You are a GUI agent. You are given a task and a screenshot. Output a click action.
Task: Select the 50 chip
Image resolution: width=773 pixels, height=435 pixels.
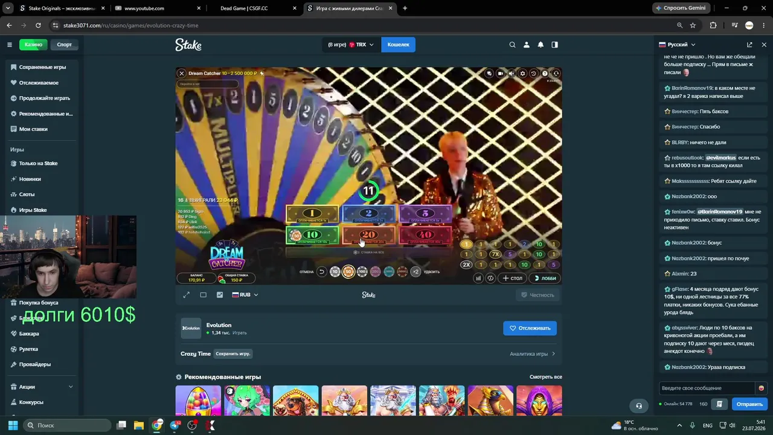(x=348, y=272)
